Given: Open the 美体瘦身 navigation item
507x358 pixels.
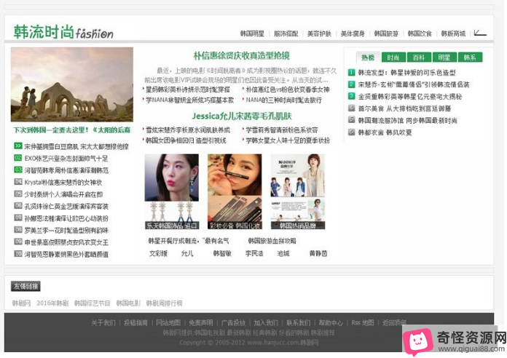Looking at the screenshot, I should tap(353, 33).
